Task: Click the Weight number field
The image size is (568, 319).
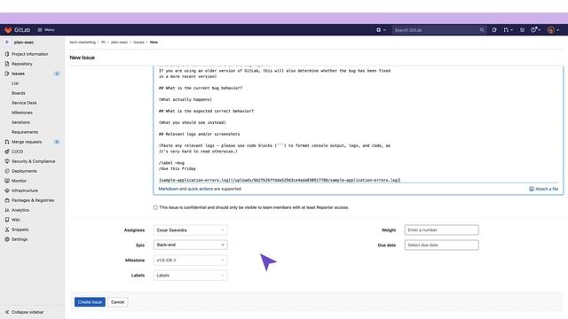Action: pyautogui.click(x=442, y=230)
